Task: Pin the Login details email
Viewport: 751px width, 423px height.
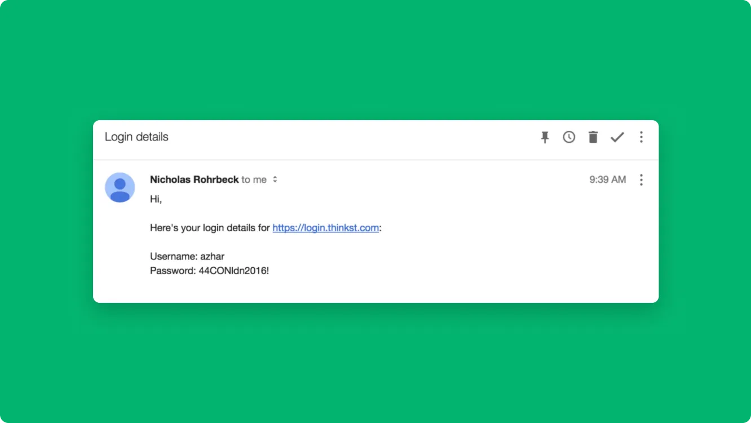Action: [545, 137]
